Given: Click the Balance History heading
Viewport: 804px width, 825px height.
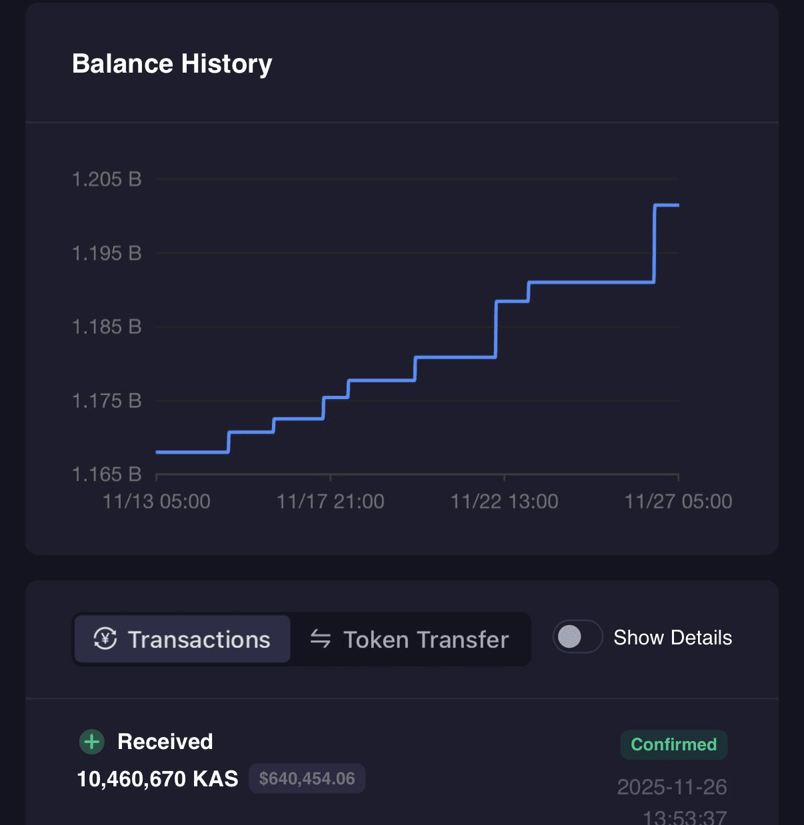Looking at the screenshot, I should (172, 64).
